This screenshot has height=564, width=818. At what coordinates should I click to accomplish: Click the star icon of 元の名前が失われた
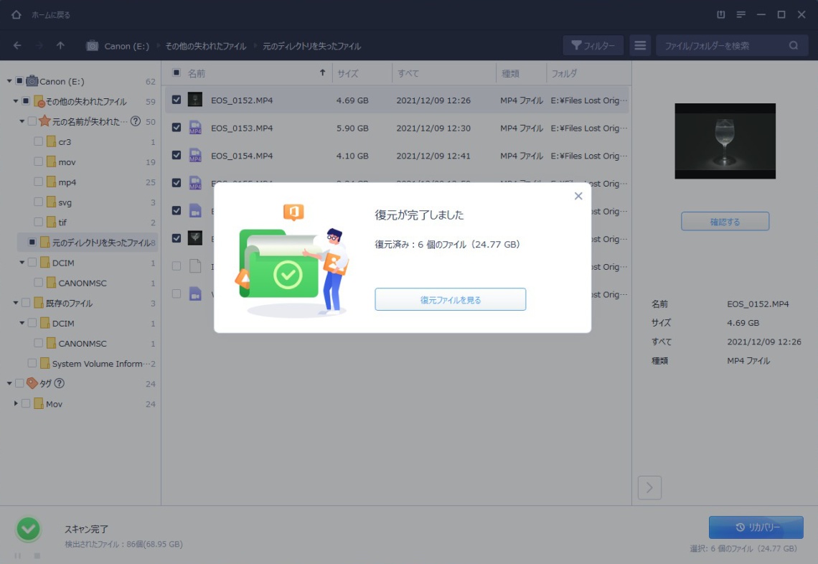[x=45, y=121]
